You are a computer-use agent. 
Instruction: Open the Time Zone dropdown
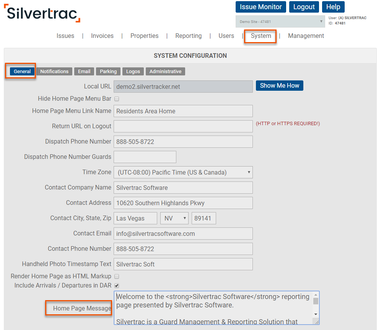coord(183,172)
